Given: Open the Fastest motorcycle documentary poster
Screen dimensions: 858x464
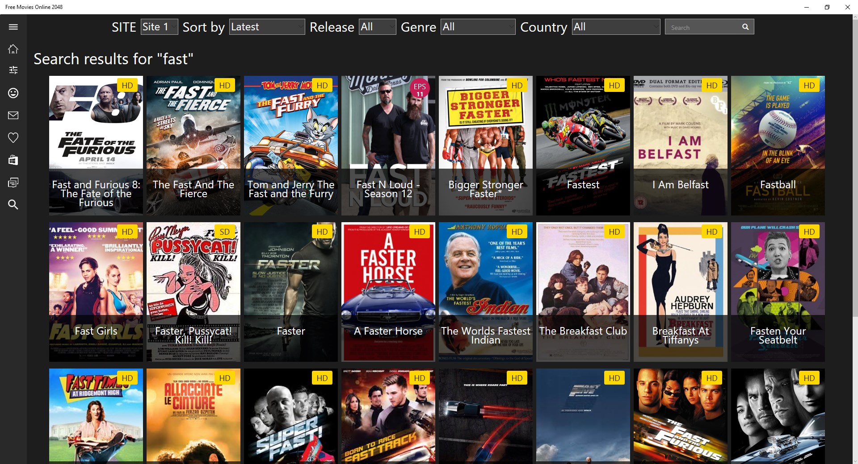Looking at the screenshot, I should (x=583, y=145).
